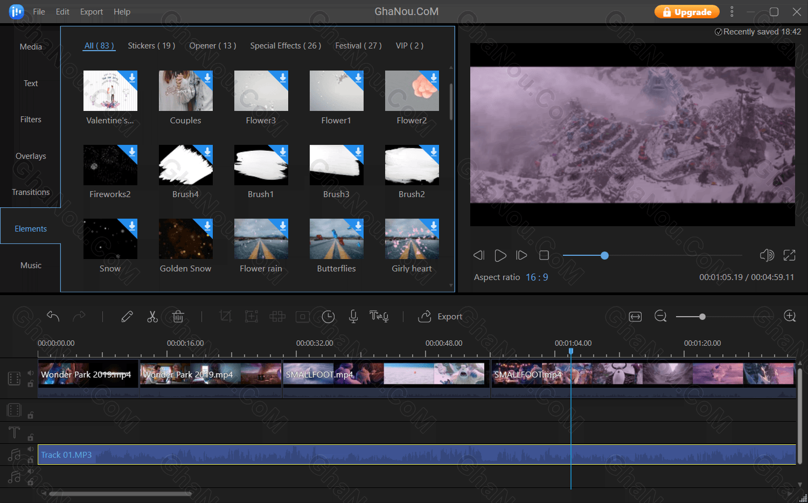Toggle lock on overlay video track

tap(31, 415)
